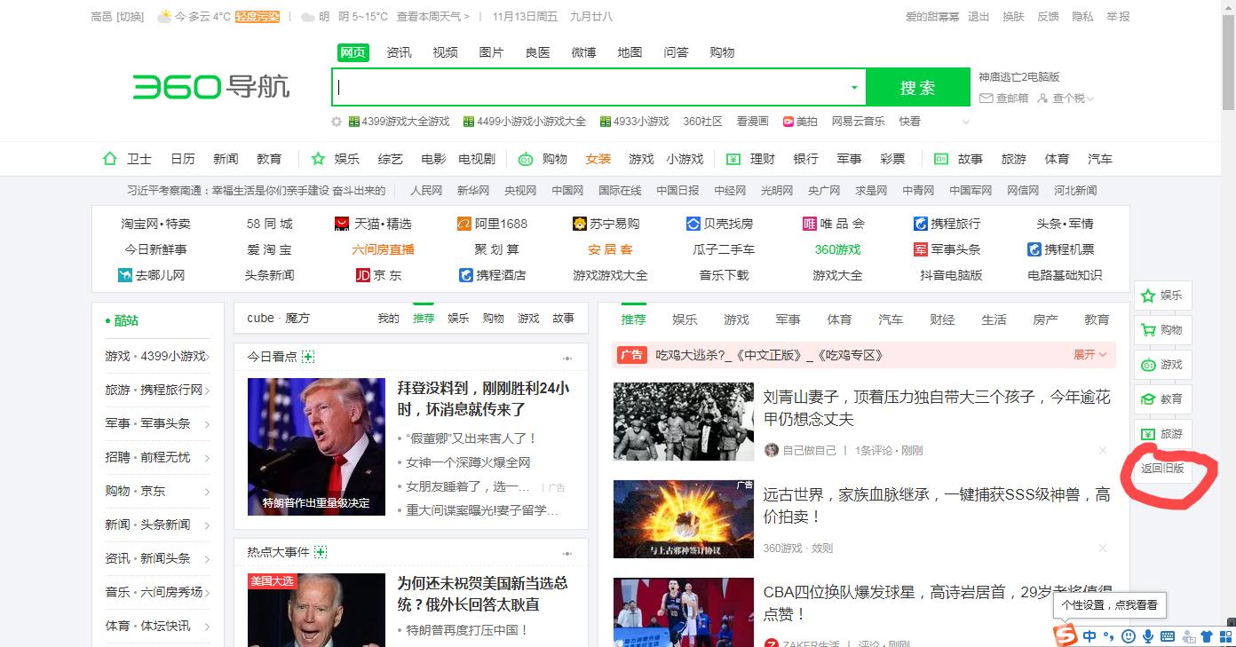Click the 今日看点 plus icon
Screen dimensions: 1236x647
[308, 357]
